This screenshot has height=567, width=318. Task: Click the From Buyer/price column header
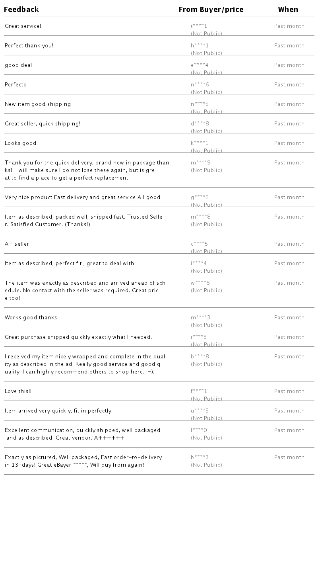[211, 10]
